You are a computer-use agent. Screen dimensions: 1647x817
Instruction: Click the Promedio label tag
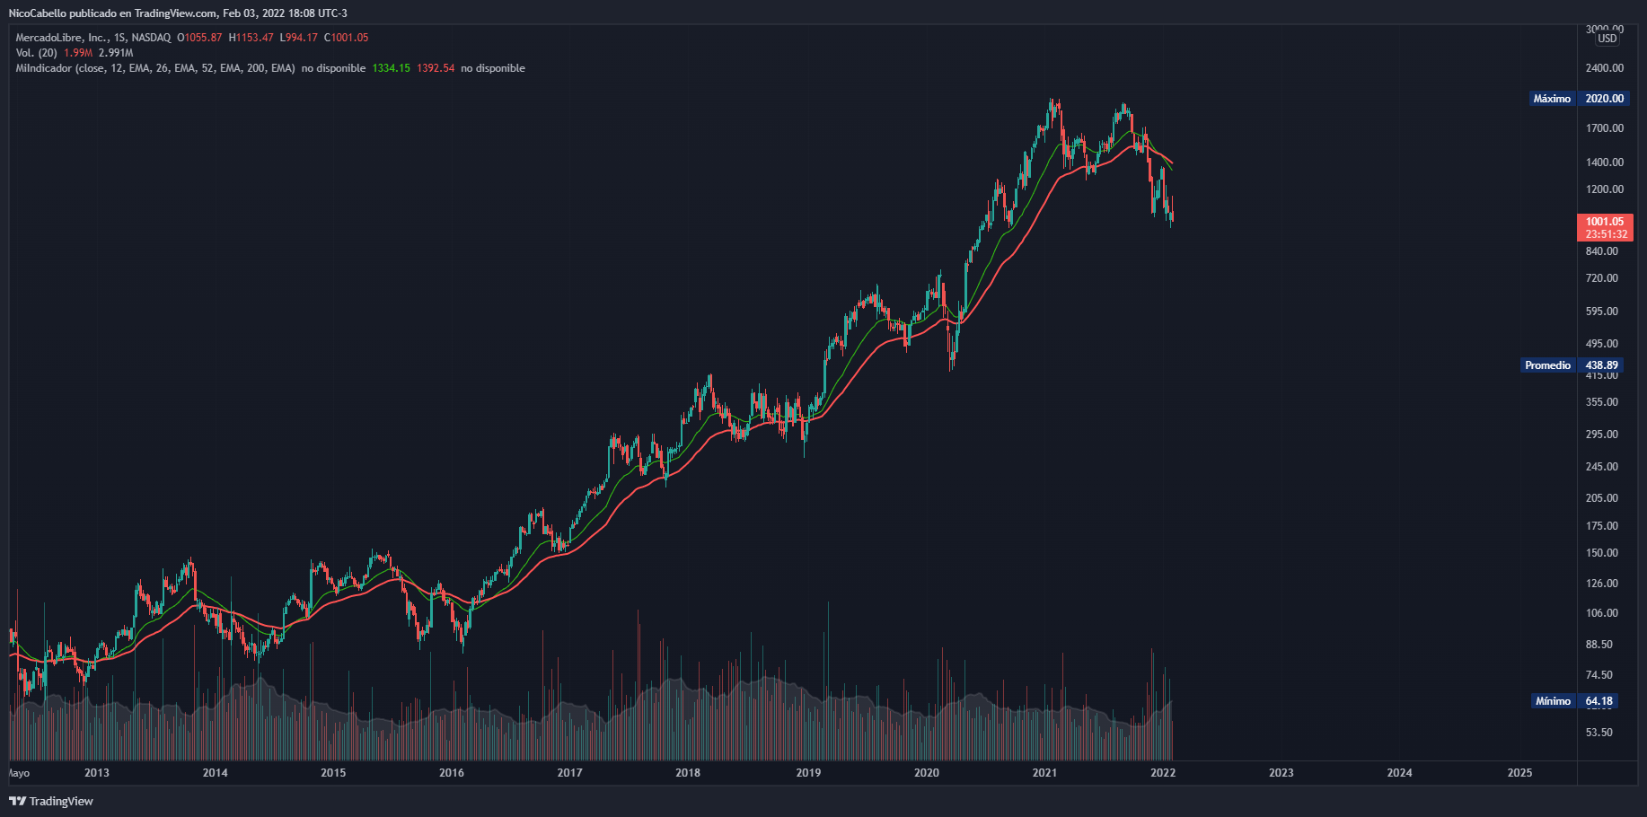coord(1547,365)
